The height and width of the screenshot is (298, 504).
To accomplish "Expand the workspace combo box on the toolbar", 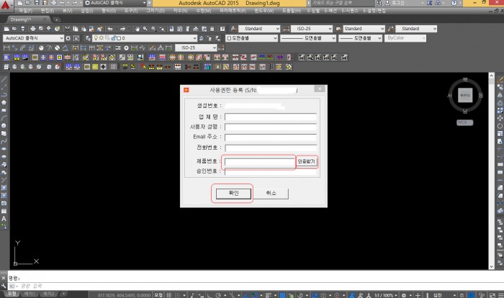I will [61, 38].
